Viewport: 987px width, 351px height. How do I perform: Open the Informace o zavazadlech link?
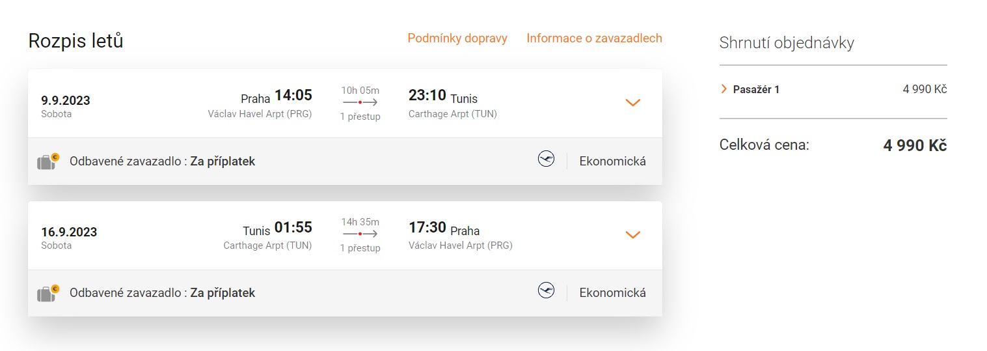point(594,38)
